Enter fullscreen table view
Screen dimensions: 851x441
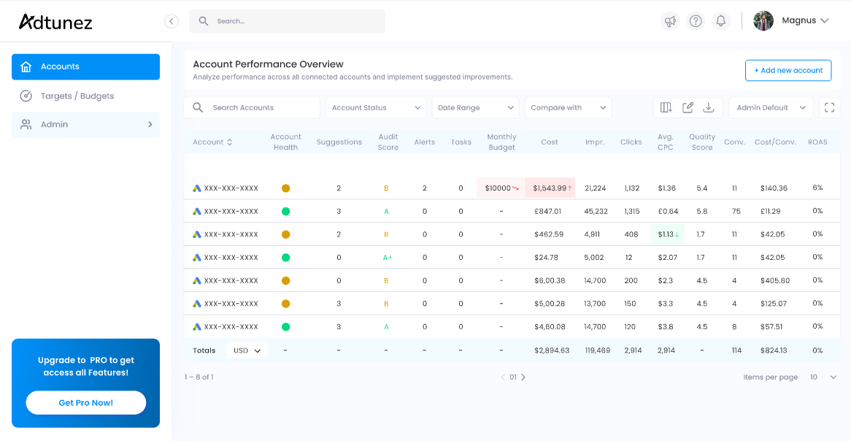[x=829, y=108]
